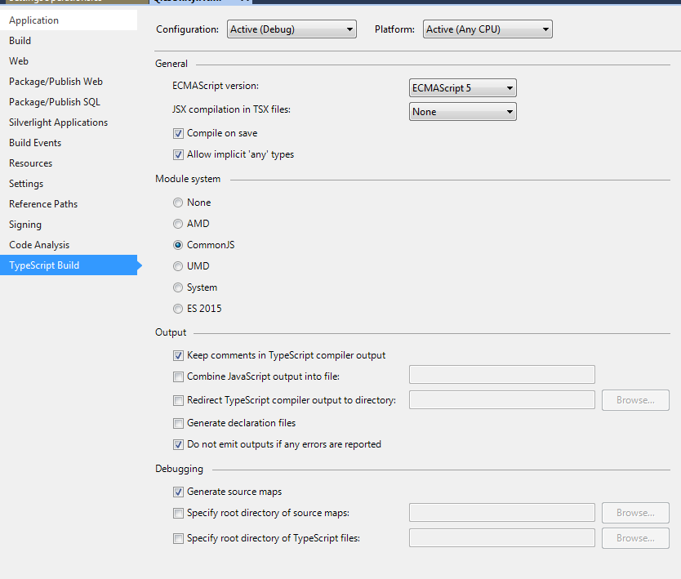Image resolution: width=681 pixels, height=579 pixels.
Task: Toggle Do not emit outputs on errors
Action: click(x=178, y=444)
